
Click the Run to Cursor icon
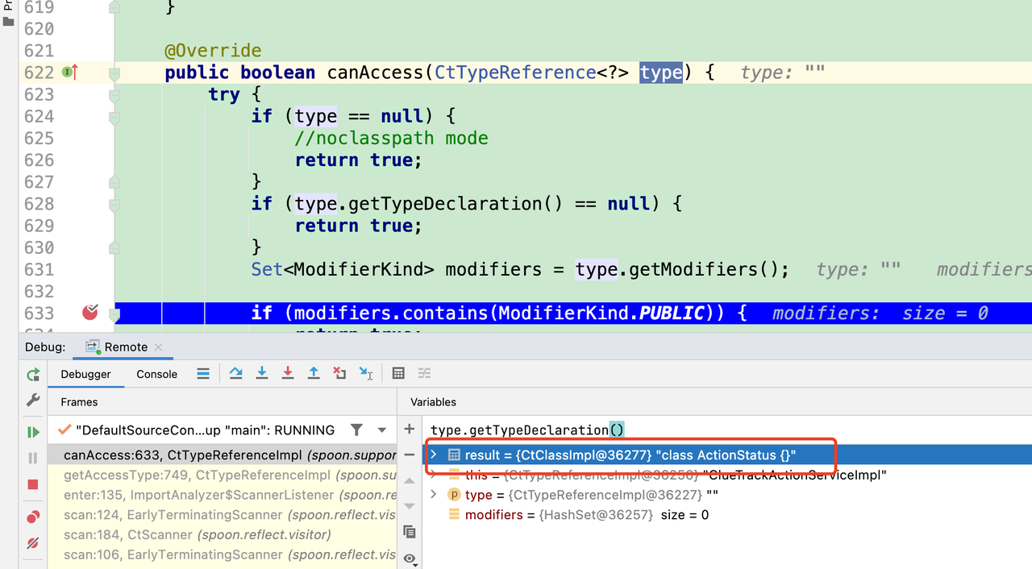[365, 373]
